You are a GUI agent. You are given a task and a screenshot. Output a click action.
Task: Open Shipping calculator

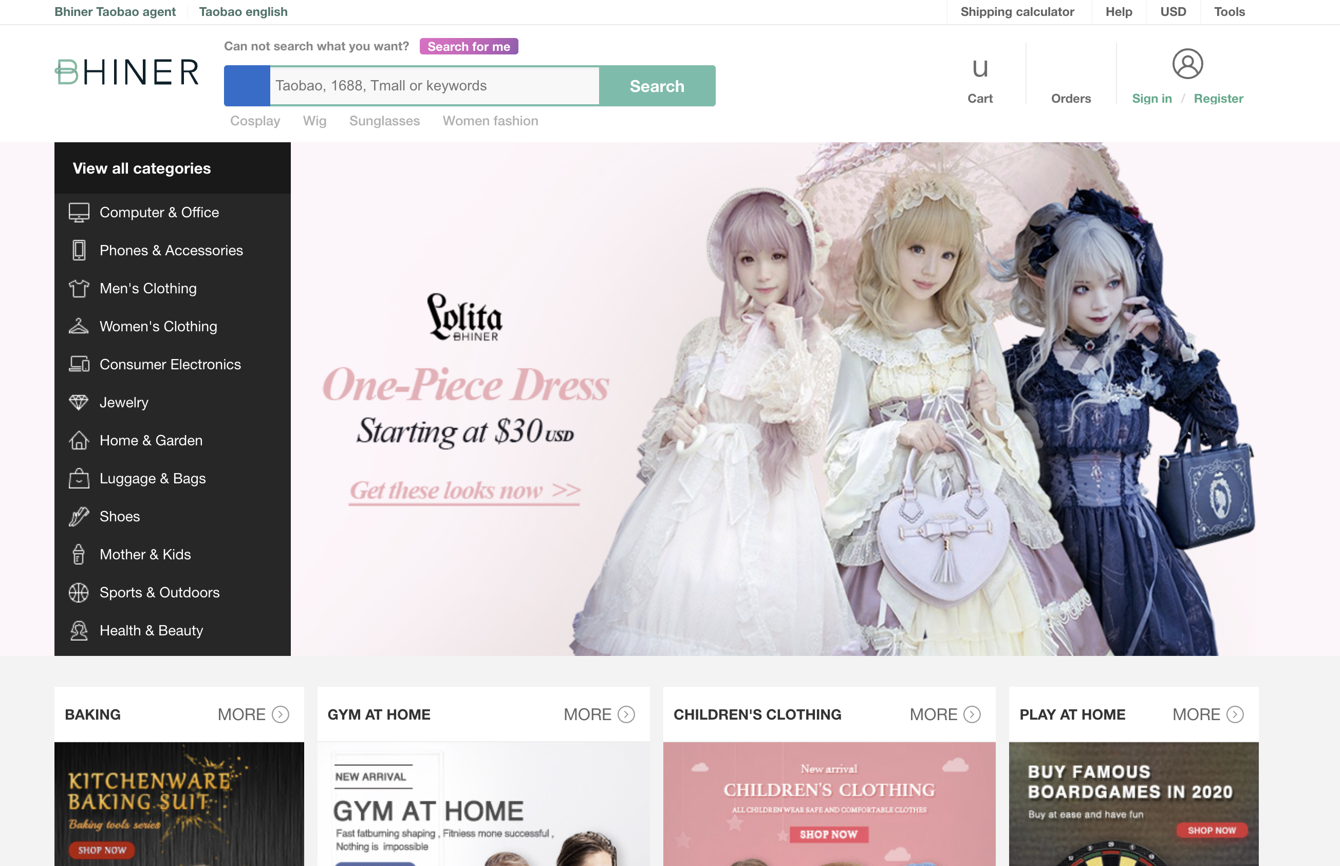(1017, 12)
